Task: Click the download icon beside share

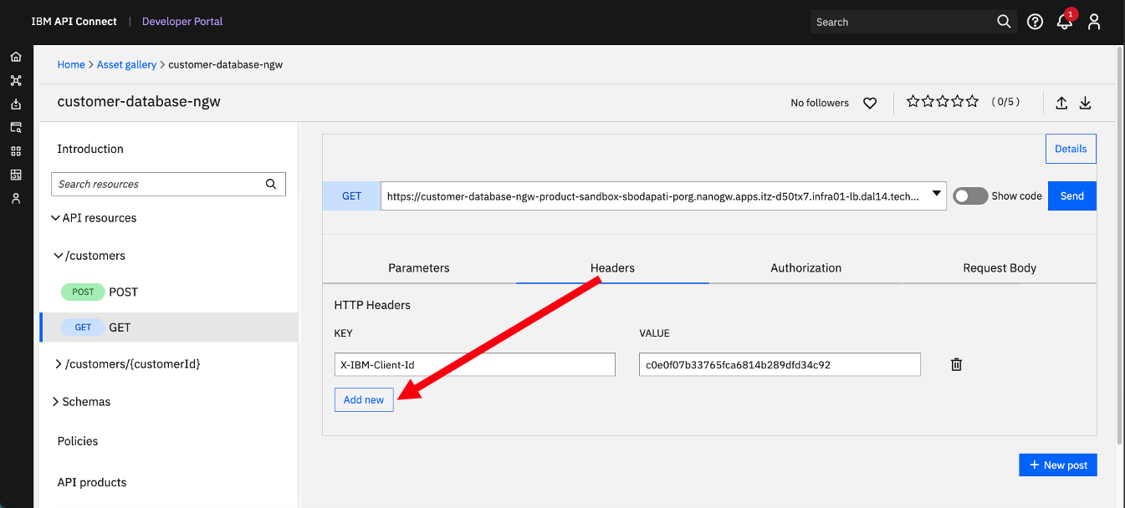Action: (1086, 103)
